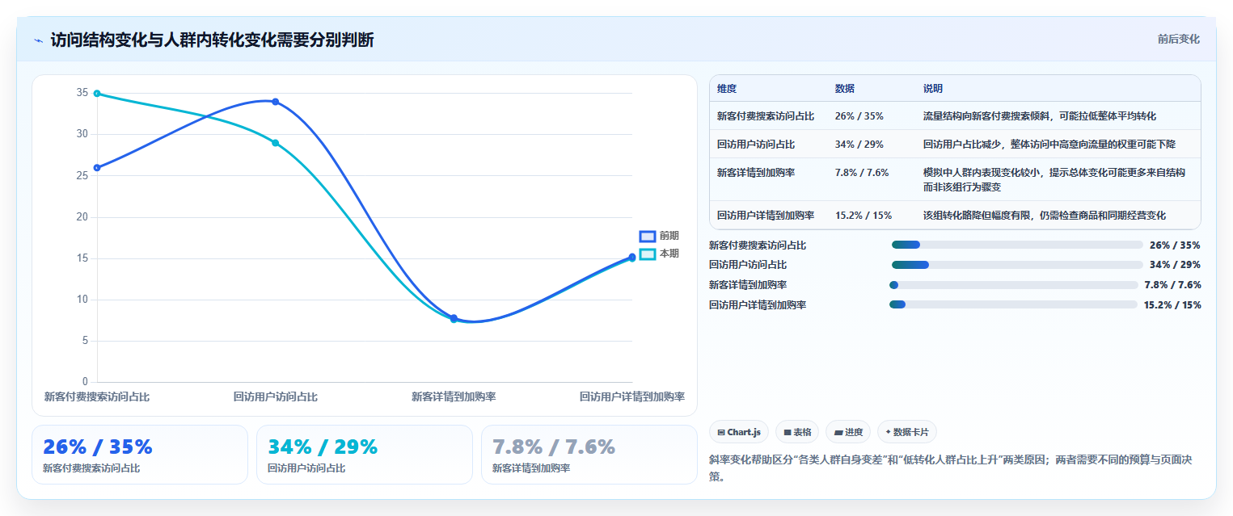
Task: Click the 数据卡片 tag chip
Action: coord(907,432)
